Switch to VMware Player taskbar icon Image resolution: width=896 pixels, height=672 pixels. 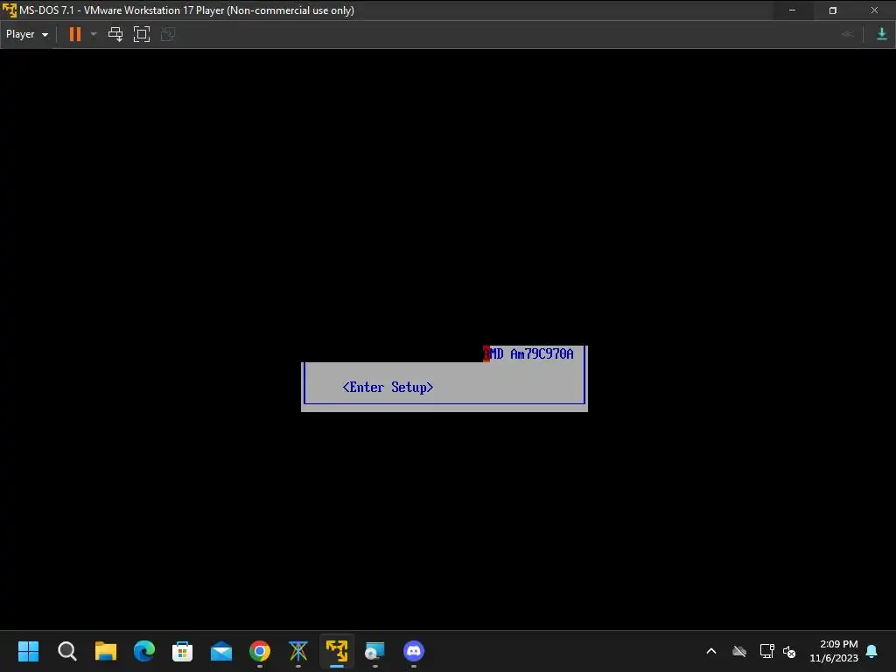pos(337,651)
